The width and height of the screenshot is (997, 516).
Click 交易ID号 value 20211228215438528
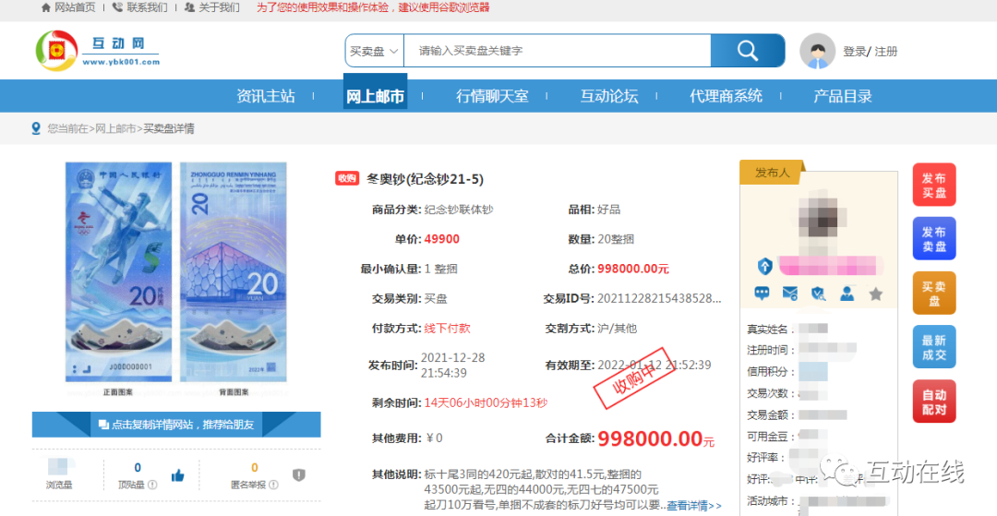point(659,299)
